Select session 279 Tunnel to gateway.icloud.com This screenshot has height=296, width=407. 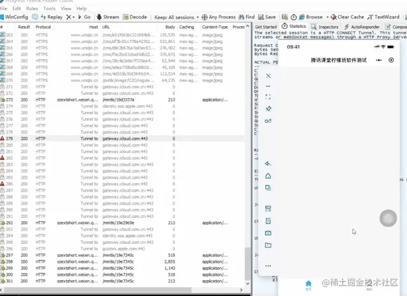122,138
